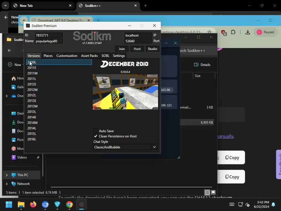Expand the Network tree item
281x211 pixels.
click(7, 184)
